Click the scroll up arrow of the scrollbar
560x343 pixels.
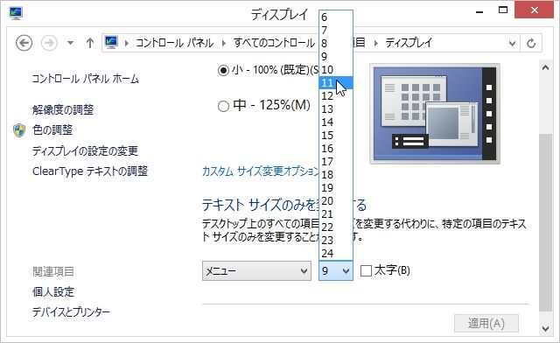545,67
